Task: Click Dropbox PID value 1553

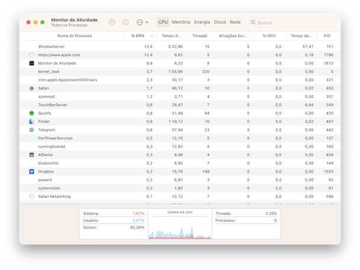Action: click(x=329, y=171)
